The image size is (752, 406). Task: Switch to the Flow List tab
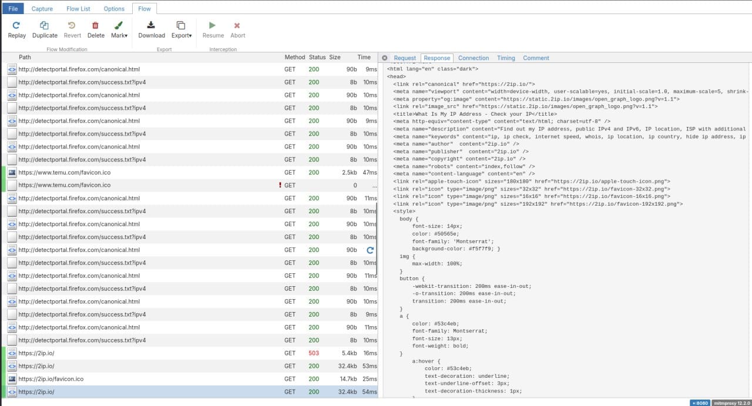coord(78,9)
